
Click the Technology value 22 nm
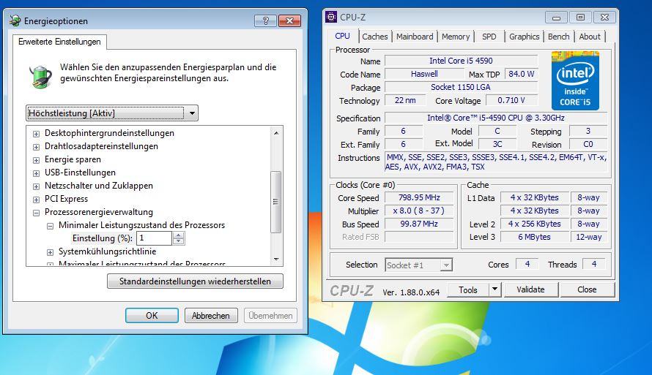(x=405, y=100)
